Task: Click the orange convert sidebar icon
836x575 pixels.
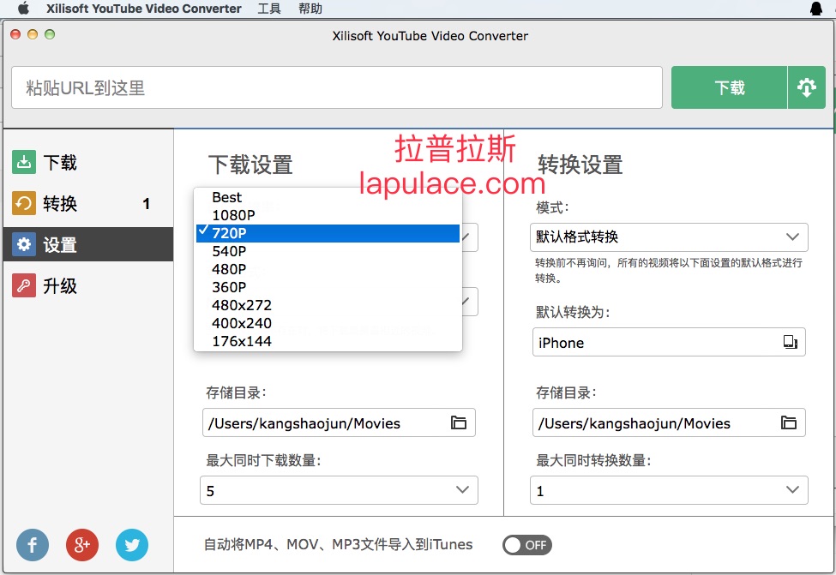Action: pos(23,203)
